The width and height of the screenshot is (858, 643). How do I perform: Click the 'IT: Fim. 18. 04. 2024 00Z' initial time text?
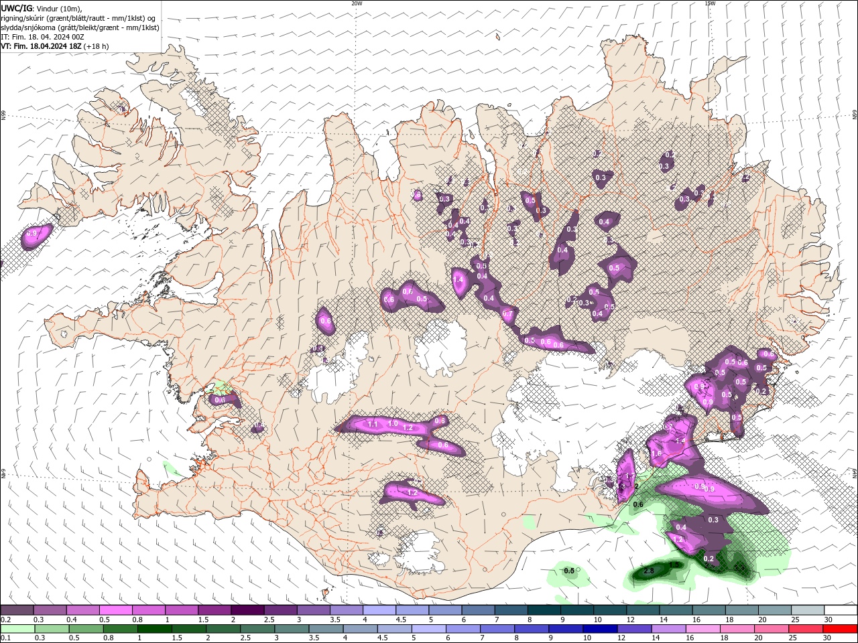point(42,37)
